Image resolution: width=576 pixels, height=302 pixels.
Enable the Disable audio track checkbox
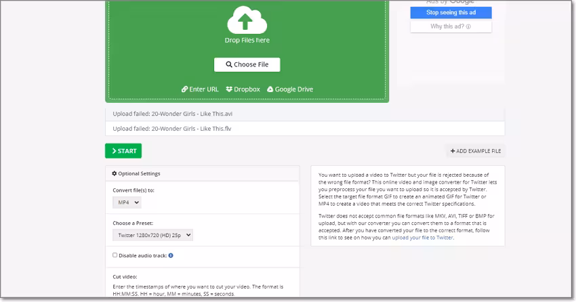pyautogui.click(x=115, y=255)
